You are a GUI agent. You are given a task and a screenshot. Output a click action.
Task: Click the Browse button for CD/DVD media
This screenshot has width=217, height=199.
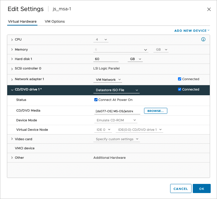155,111
